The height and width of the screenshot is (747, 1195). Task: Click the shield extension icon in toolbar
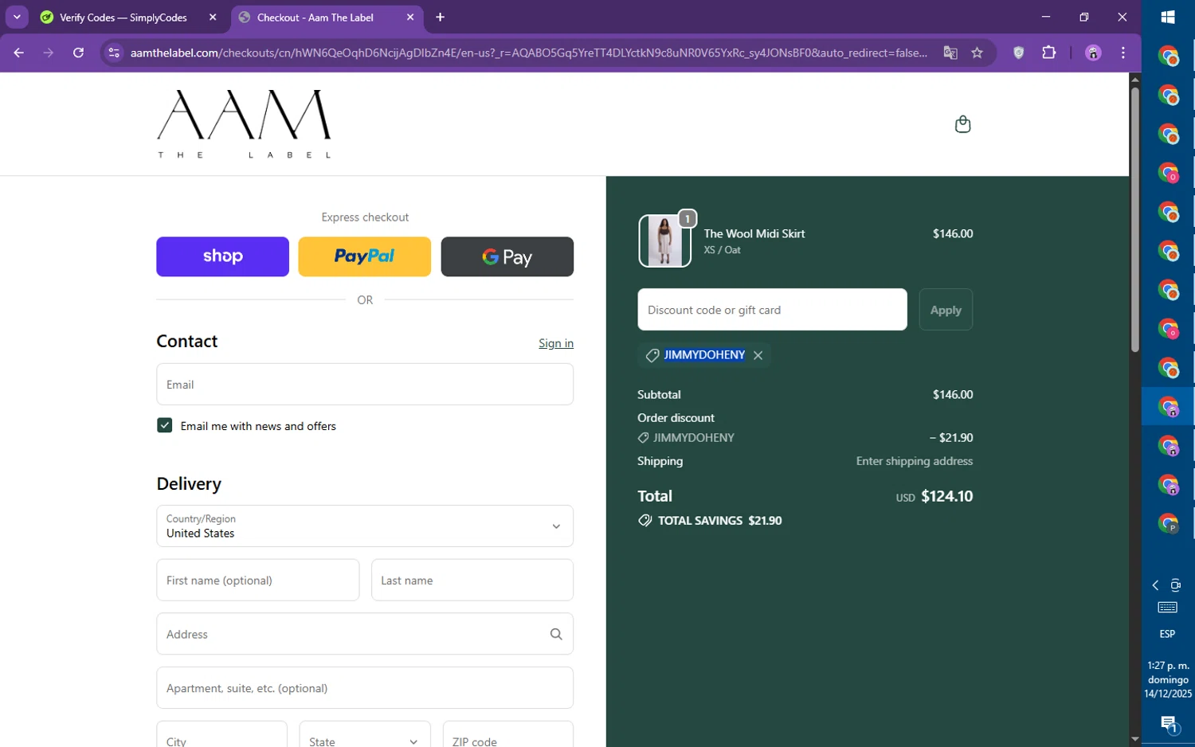[1018, 53]
